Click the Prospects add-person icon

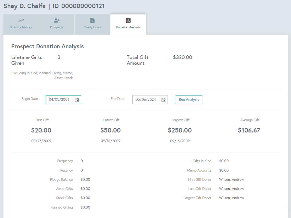click(x=57, y=20)
